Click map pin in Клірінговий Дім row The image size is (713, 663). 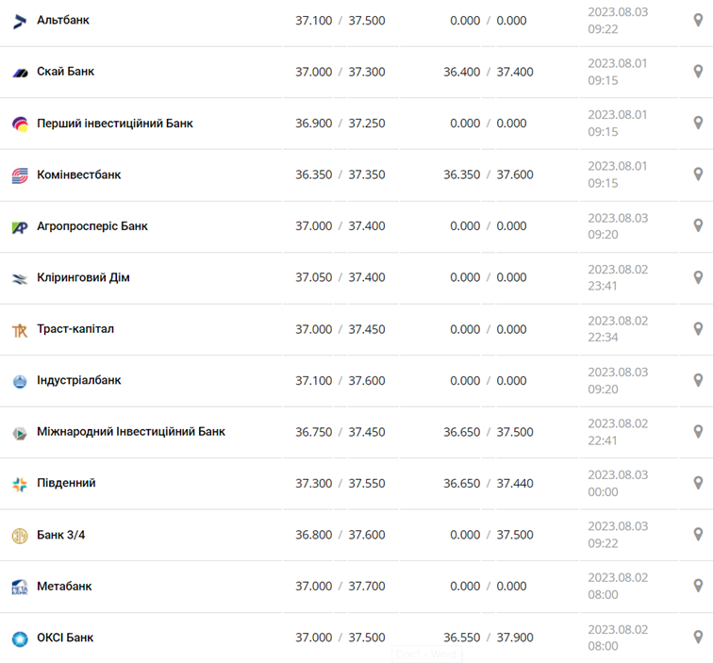coord(698,277)
